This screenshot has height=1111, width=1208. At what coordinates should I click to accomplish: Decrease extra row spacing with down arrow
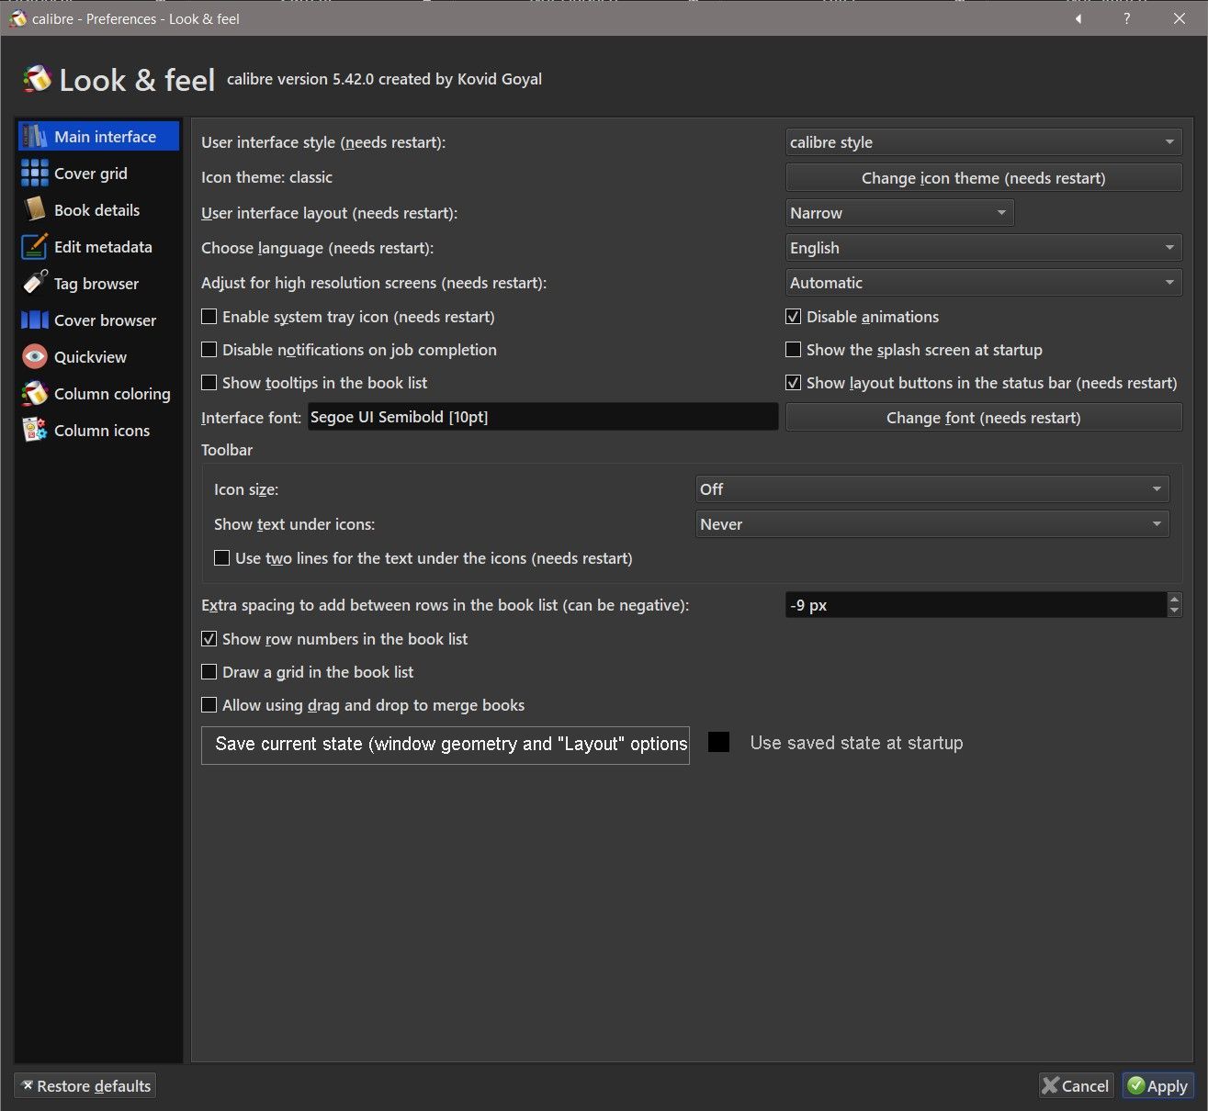pos(1174,612)
